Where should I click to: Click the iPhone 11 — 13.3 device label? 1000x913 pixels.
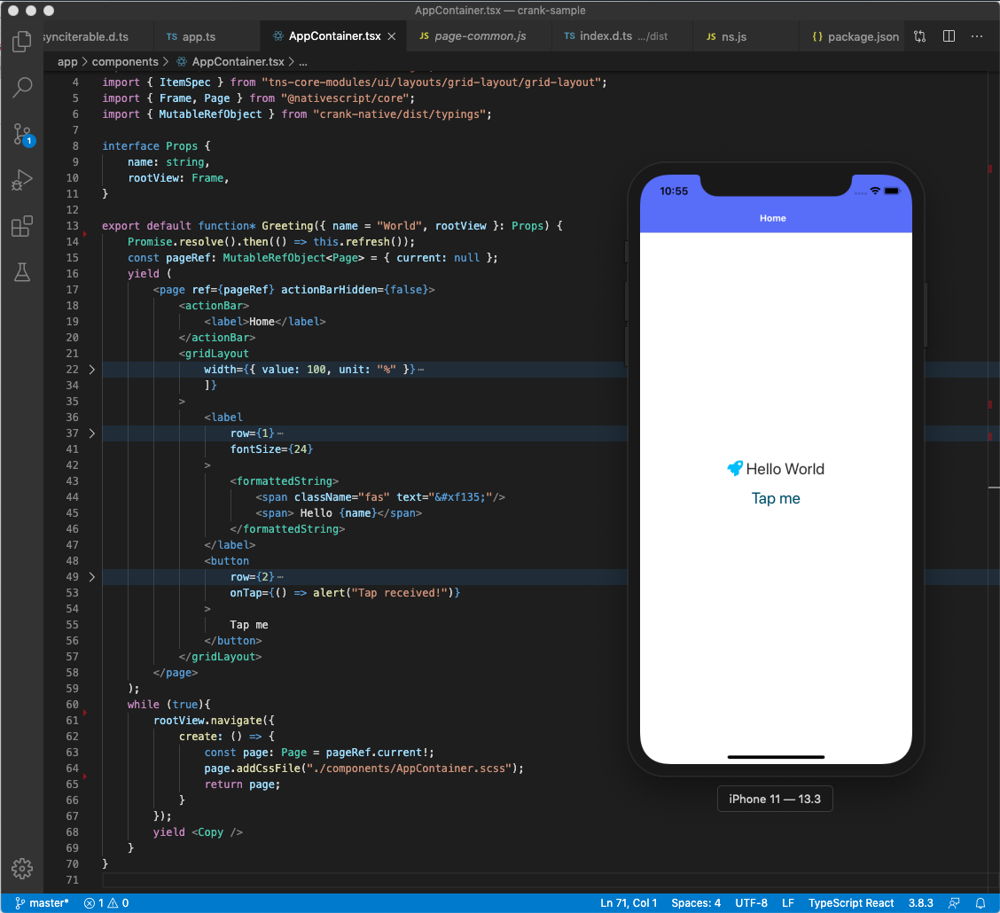pos(775,799)
